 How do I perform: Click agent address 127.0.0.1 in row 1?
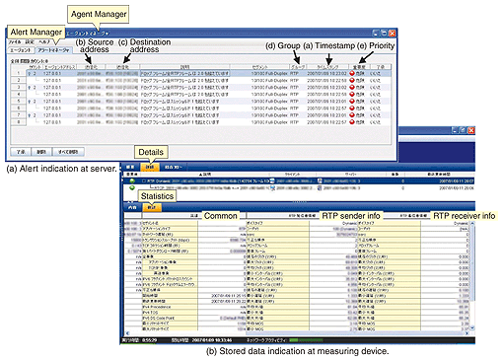click(52, 74)
